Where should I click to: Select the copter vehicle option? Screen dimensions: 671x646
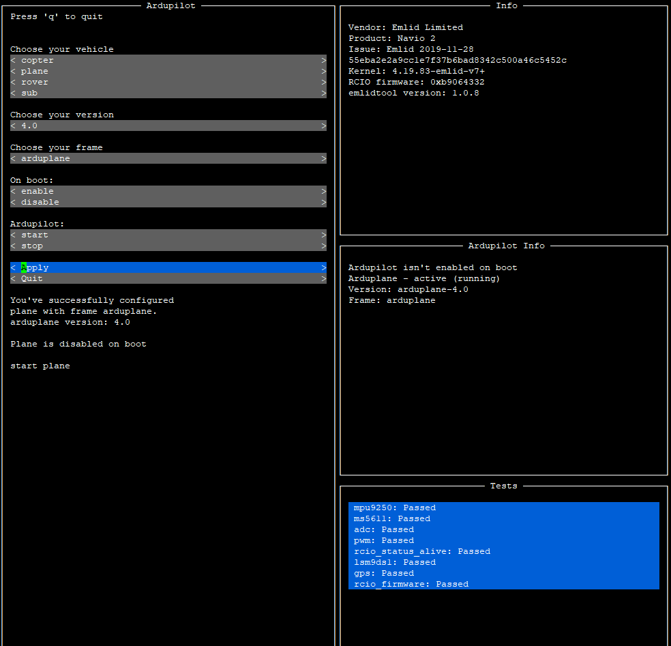point(168,60)
